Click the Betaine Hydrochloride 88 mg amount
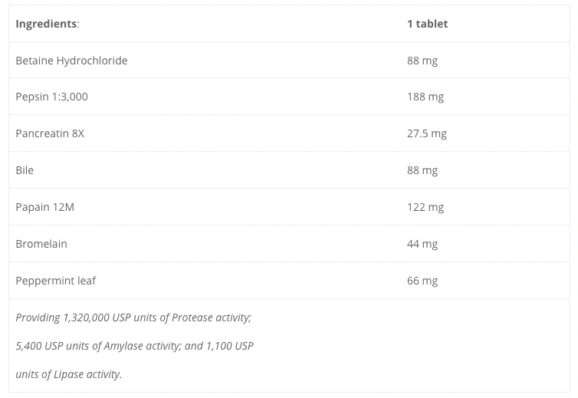578x398 pixels. pos(422,61)
